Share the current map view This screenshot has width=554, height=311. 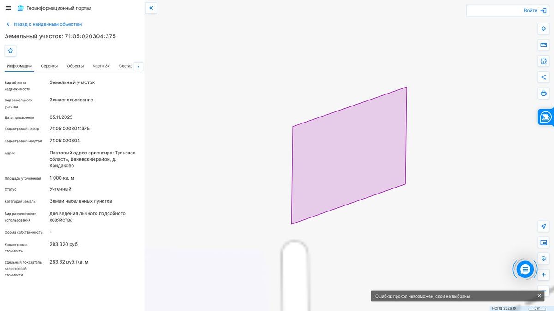[x=543, y=77]
